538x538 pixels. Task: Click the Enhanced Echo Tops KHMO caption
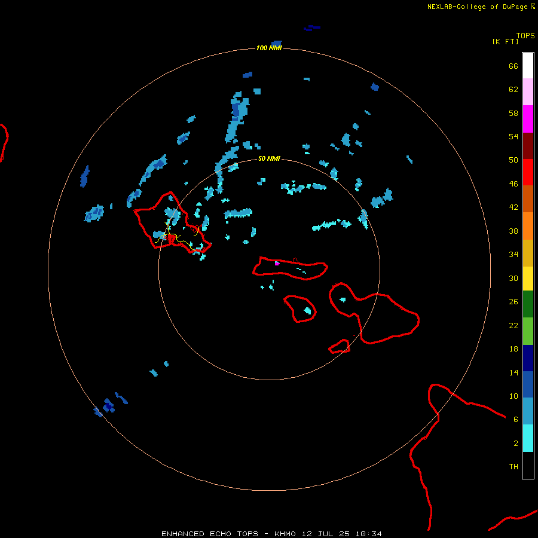pos(271,534)
